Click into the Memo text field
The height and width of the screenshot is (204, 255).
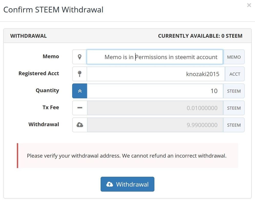[155, 57]
